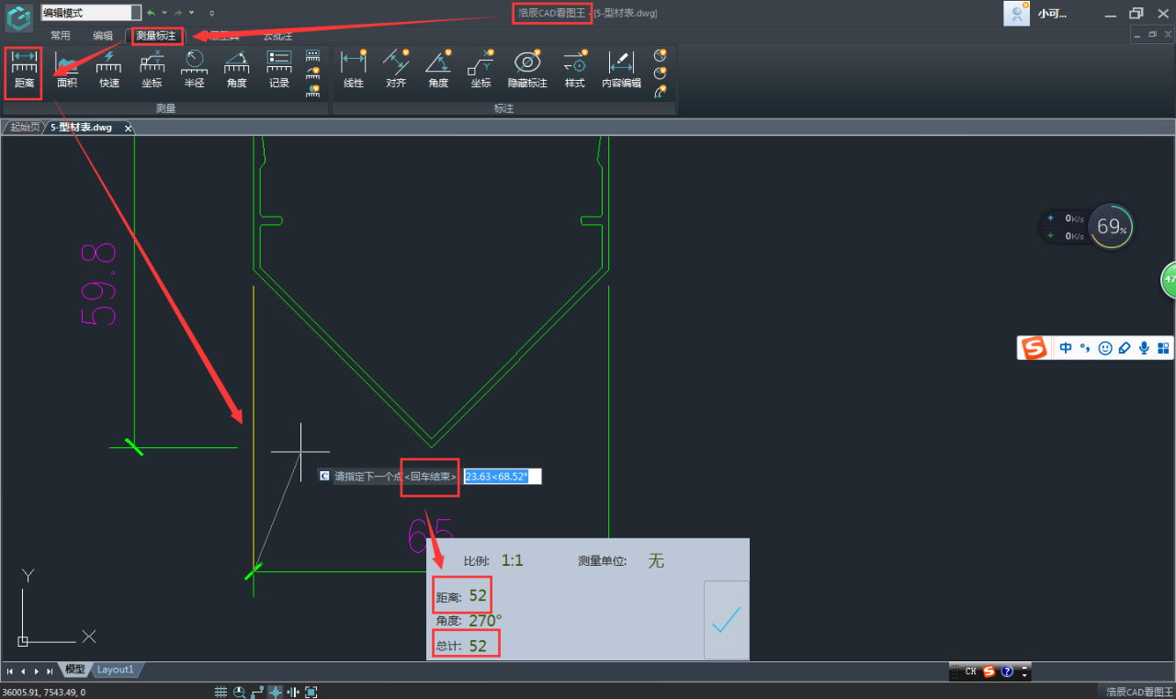Image resolution: width=1176 pixels, height=699 pixels.
Task: Click the top small measure icon beside 记录
Action: point(313,55)
